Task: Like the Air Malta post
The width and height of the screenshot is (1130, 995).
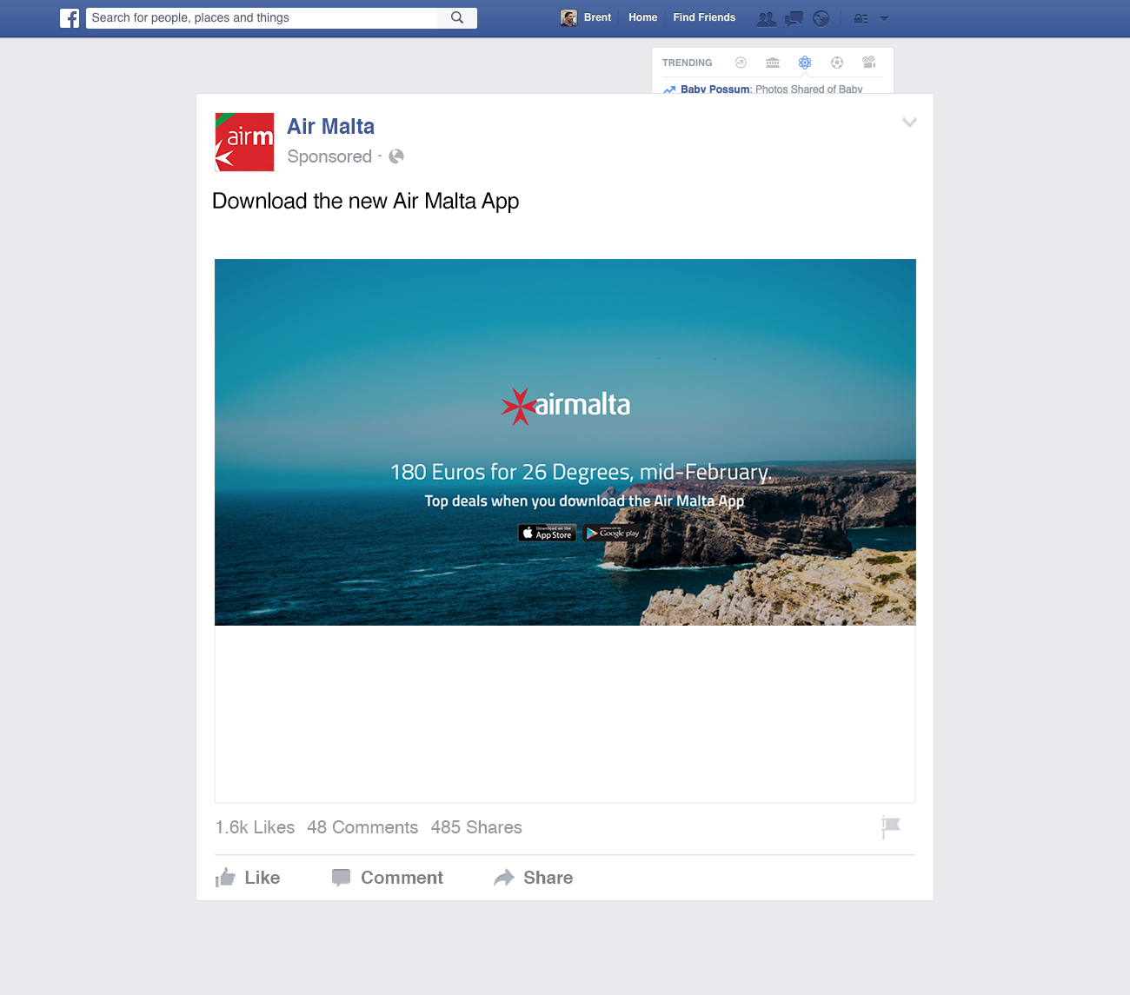Action: pos(248,878)
